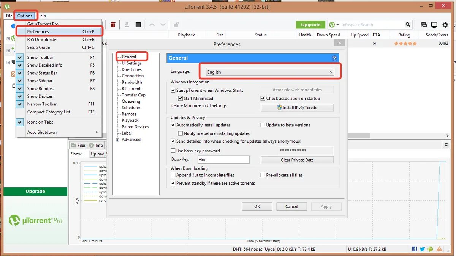Click the black Stop Torrent square icon
The height and width of the screenshot is (256, 456).
click(138, 25)
